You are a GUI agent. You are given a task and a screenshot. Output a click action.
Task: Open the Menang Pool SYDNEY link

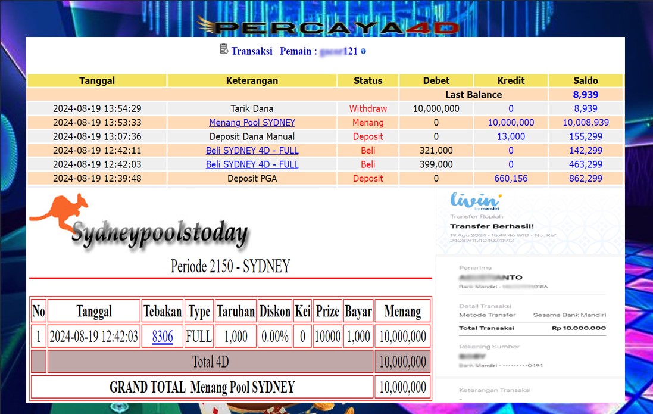point(252,123)
